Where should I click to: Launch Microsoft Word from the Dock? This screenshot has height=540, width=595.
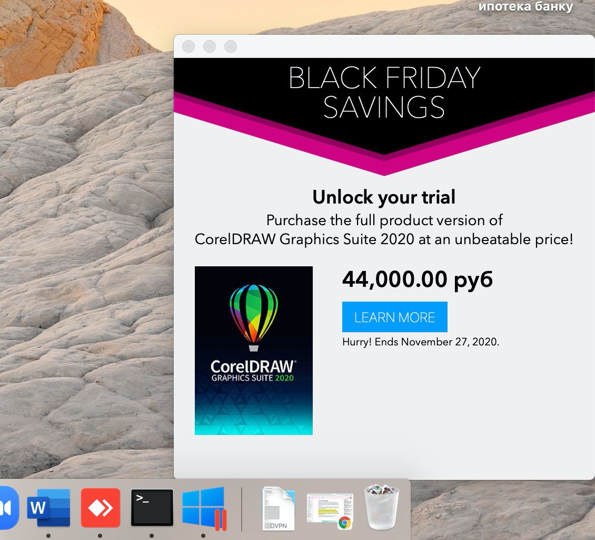pyautogui.click(x=48, y=508)
